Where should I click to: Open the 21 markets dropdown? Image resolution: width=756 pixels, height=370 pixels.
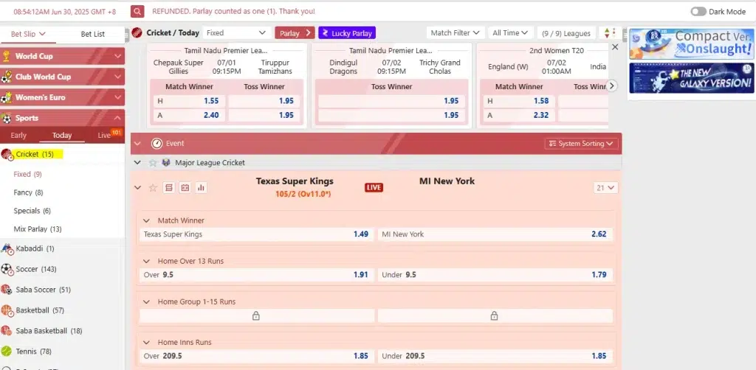pyautogui.click(x=605, y=188)
